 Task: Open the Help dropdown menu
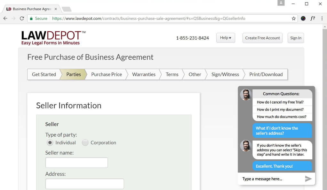pyautogui.click(x=226, y=38)
